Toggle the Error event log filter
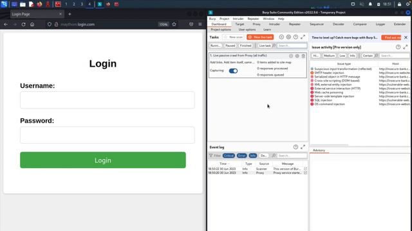 pos(242,155)
